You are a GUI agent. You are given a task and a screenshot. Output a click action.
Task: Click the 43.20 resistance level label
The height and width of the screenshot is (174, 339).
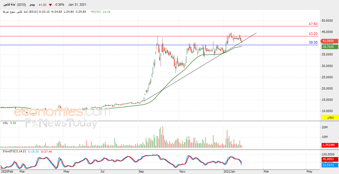(x=313, y=34)
